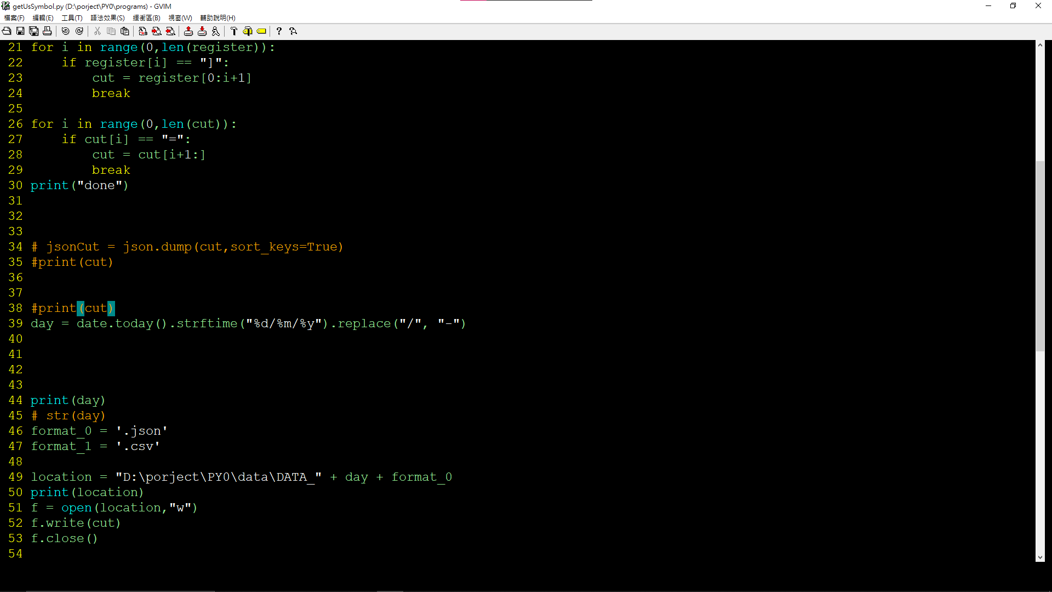1052x592 pixels.
Task: Click the Find Next icon
Action: pos(157,31)
